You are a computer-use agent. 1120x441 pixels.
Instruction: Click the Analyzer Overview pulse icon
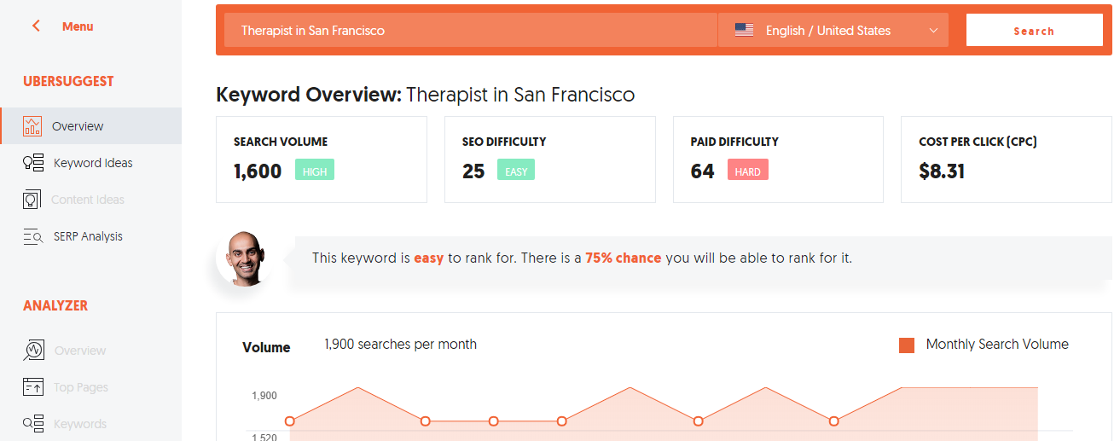click(x=33, y=351)
